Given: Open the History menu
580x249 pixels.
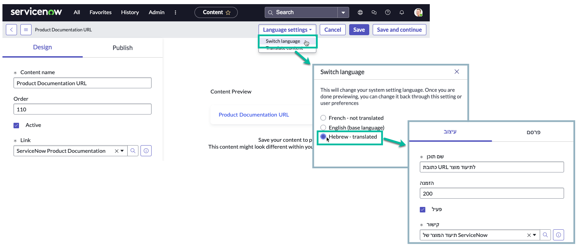Looking at the screenshot, I should tap(130, 12).
